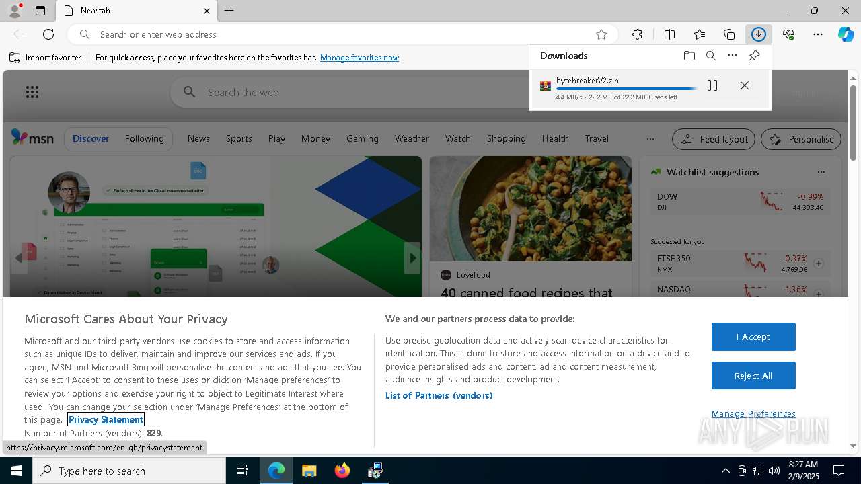The width and height of the screenshot is (861, 484).
Task: Open the DOW watchlist entry
Action: click(740, 202)
